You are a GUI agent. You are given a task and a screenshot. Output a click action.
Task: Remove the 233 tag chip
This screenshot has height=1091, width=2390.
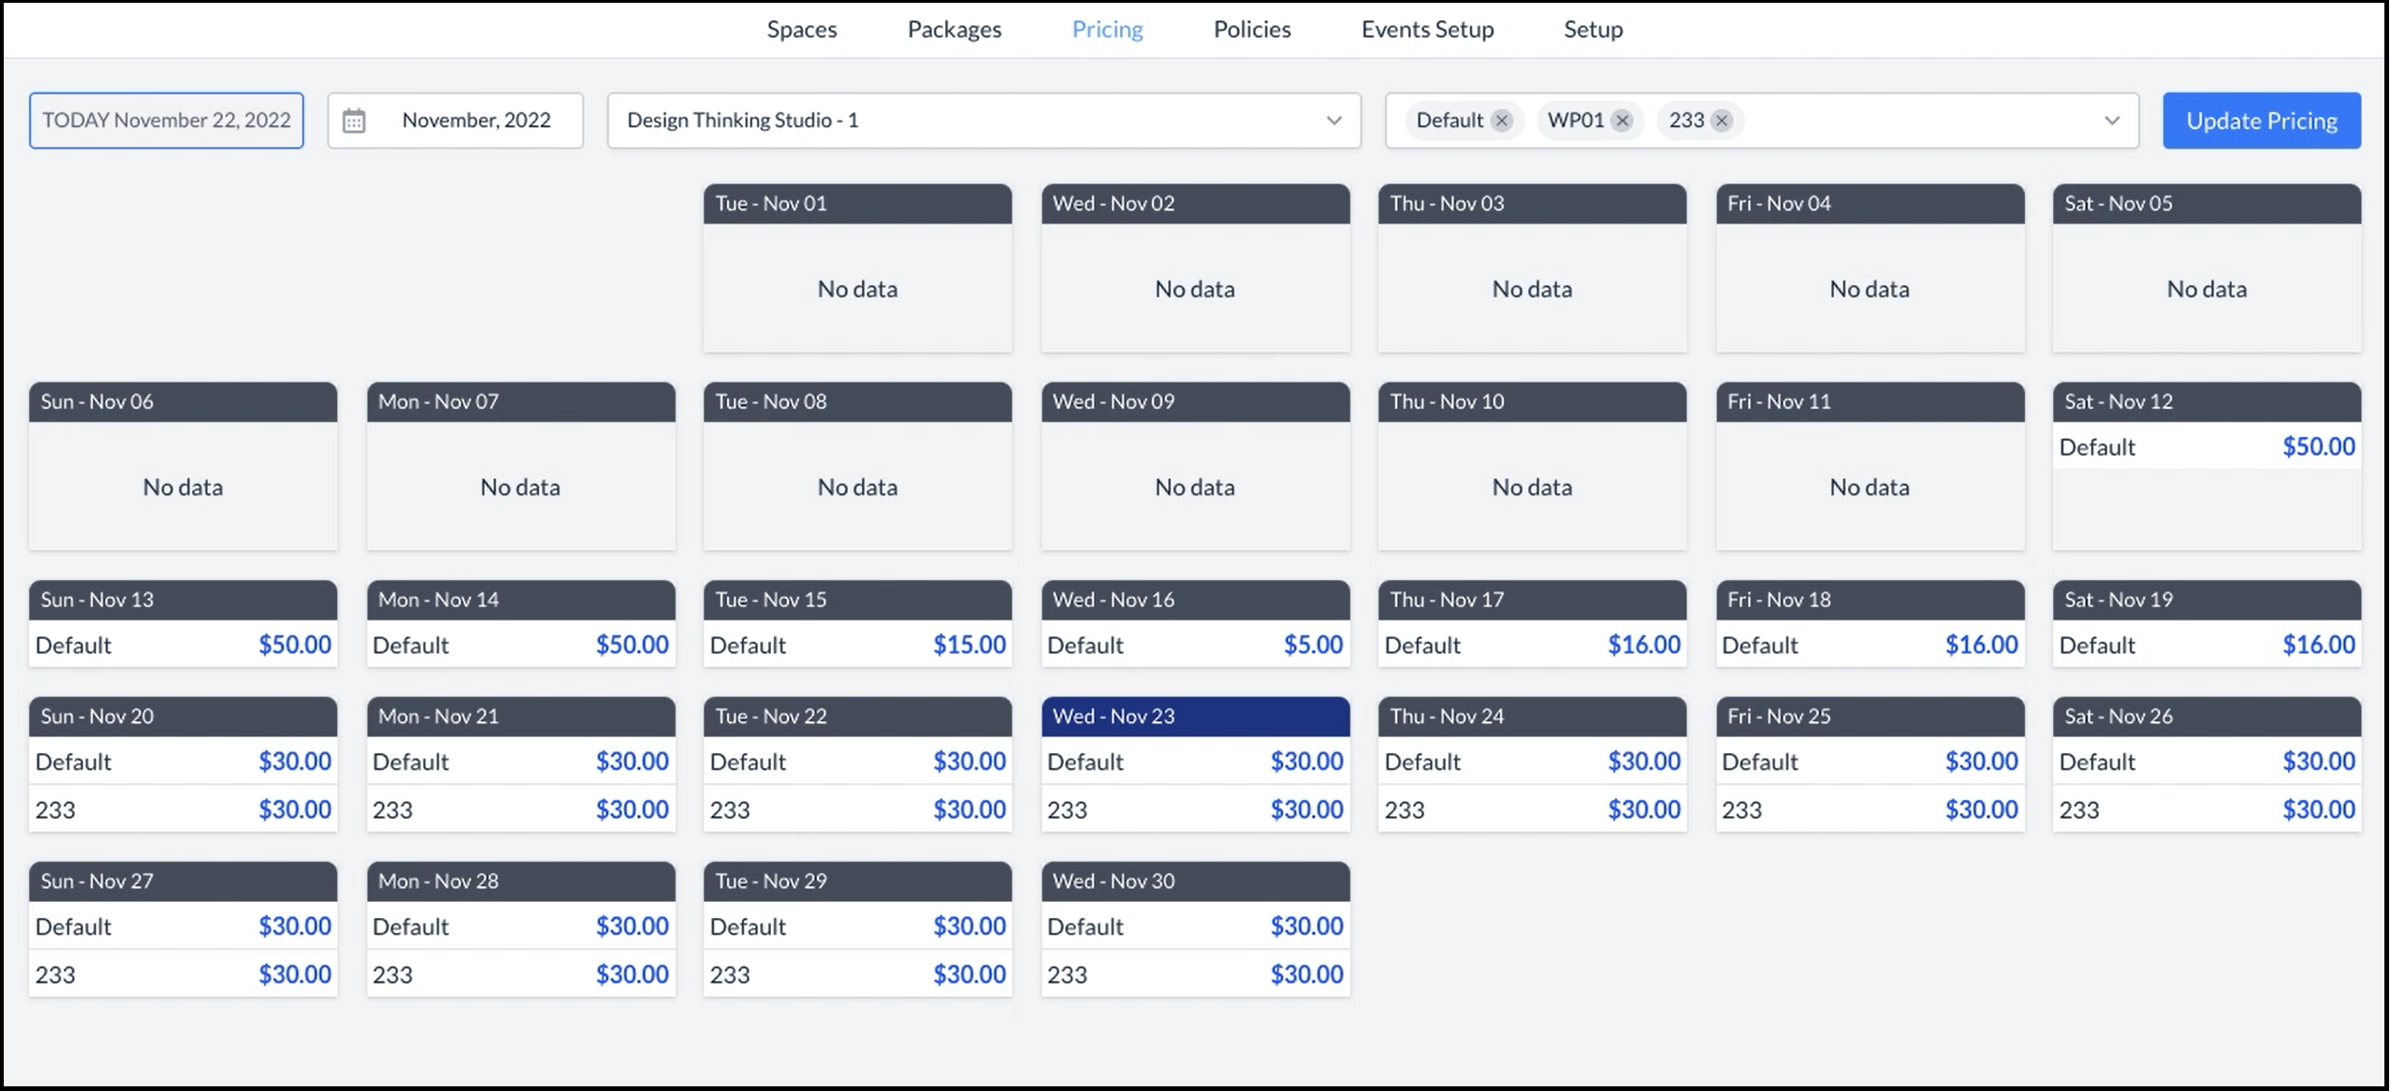coord(1722,121)
